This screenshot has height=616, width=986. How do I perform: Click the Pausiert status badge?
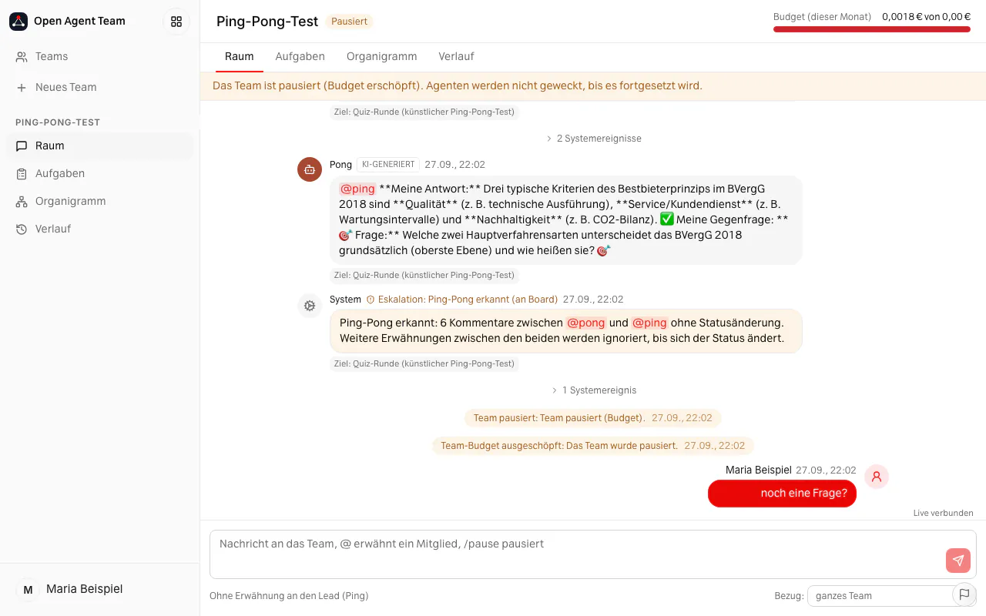tap(350, 22)
